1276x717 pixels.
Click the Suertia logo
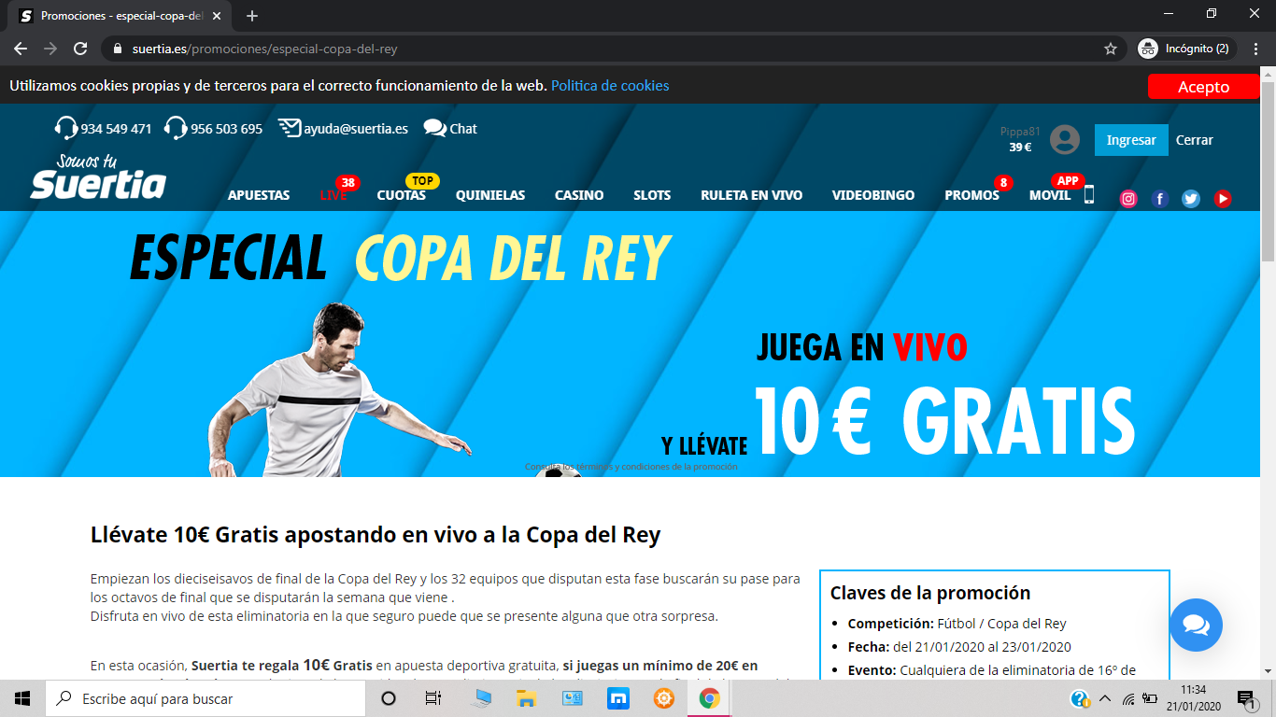pos(98,177)
